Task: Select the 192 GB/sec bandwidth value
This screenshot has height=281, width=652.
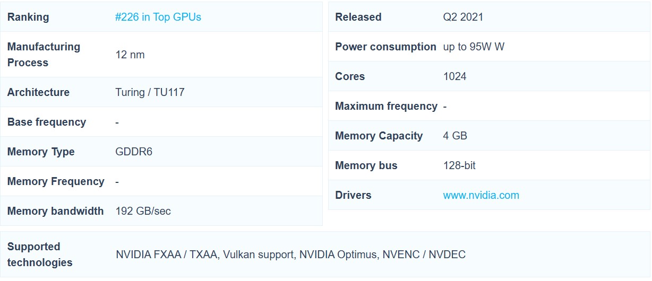Action: 143,211
